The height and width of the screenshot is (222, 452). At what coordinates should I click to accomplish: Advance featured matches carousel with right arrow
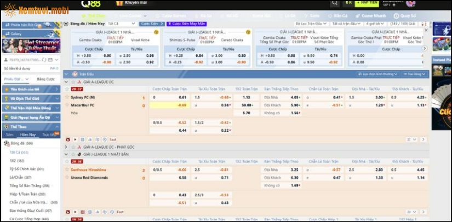(x=424, y=48)
